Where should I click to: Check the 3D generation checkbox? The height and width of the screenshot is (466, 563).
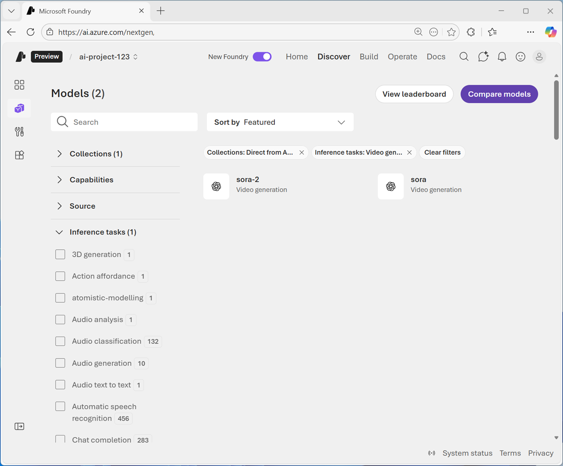[x=60, y=254]
